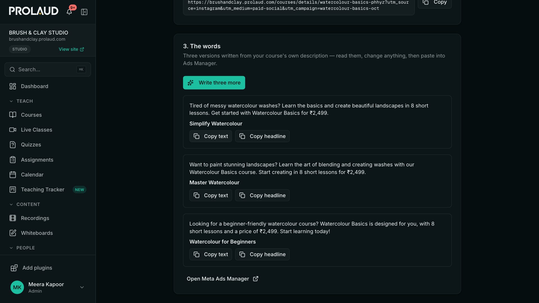Click the Whiteboards pencil icon

pos(13,233)
